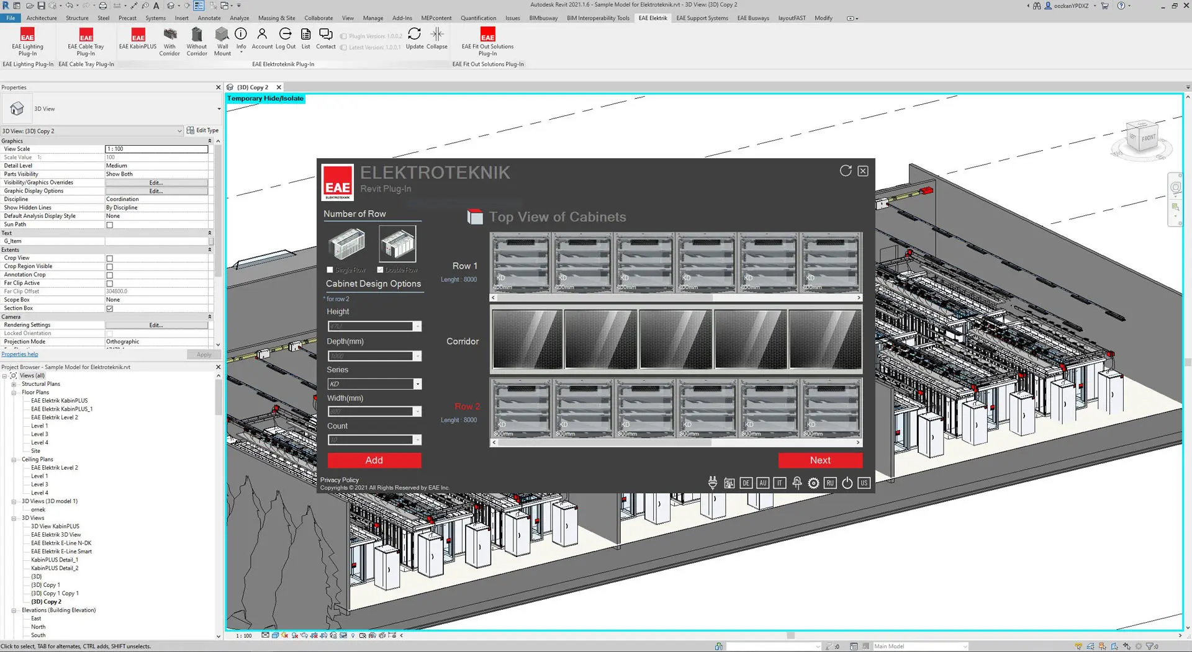The width and height of the screenshot is (1192, 652).
Task: Enable the Single Row checkbox
Action: point(330,270)
